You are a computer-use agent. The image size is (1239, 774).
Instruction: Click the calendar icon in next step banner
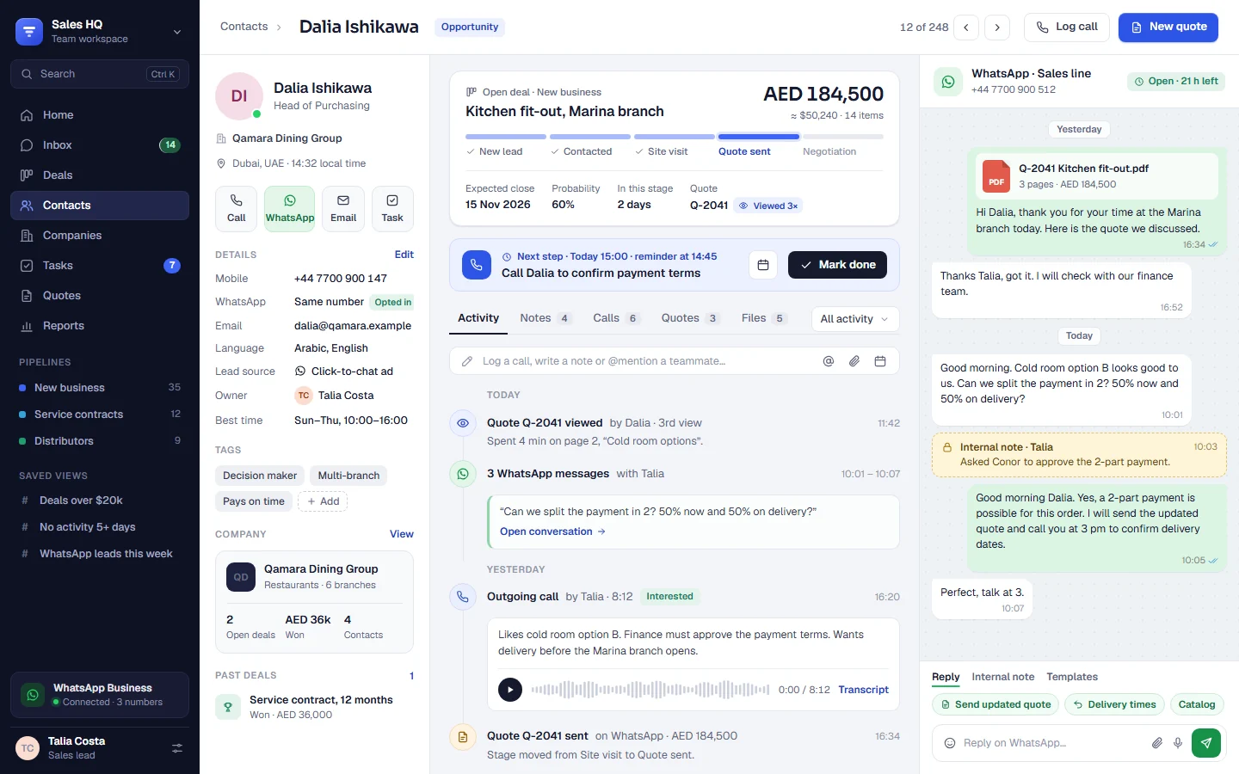tap(763, 265)
